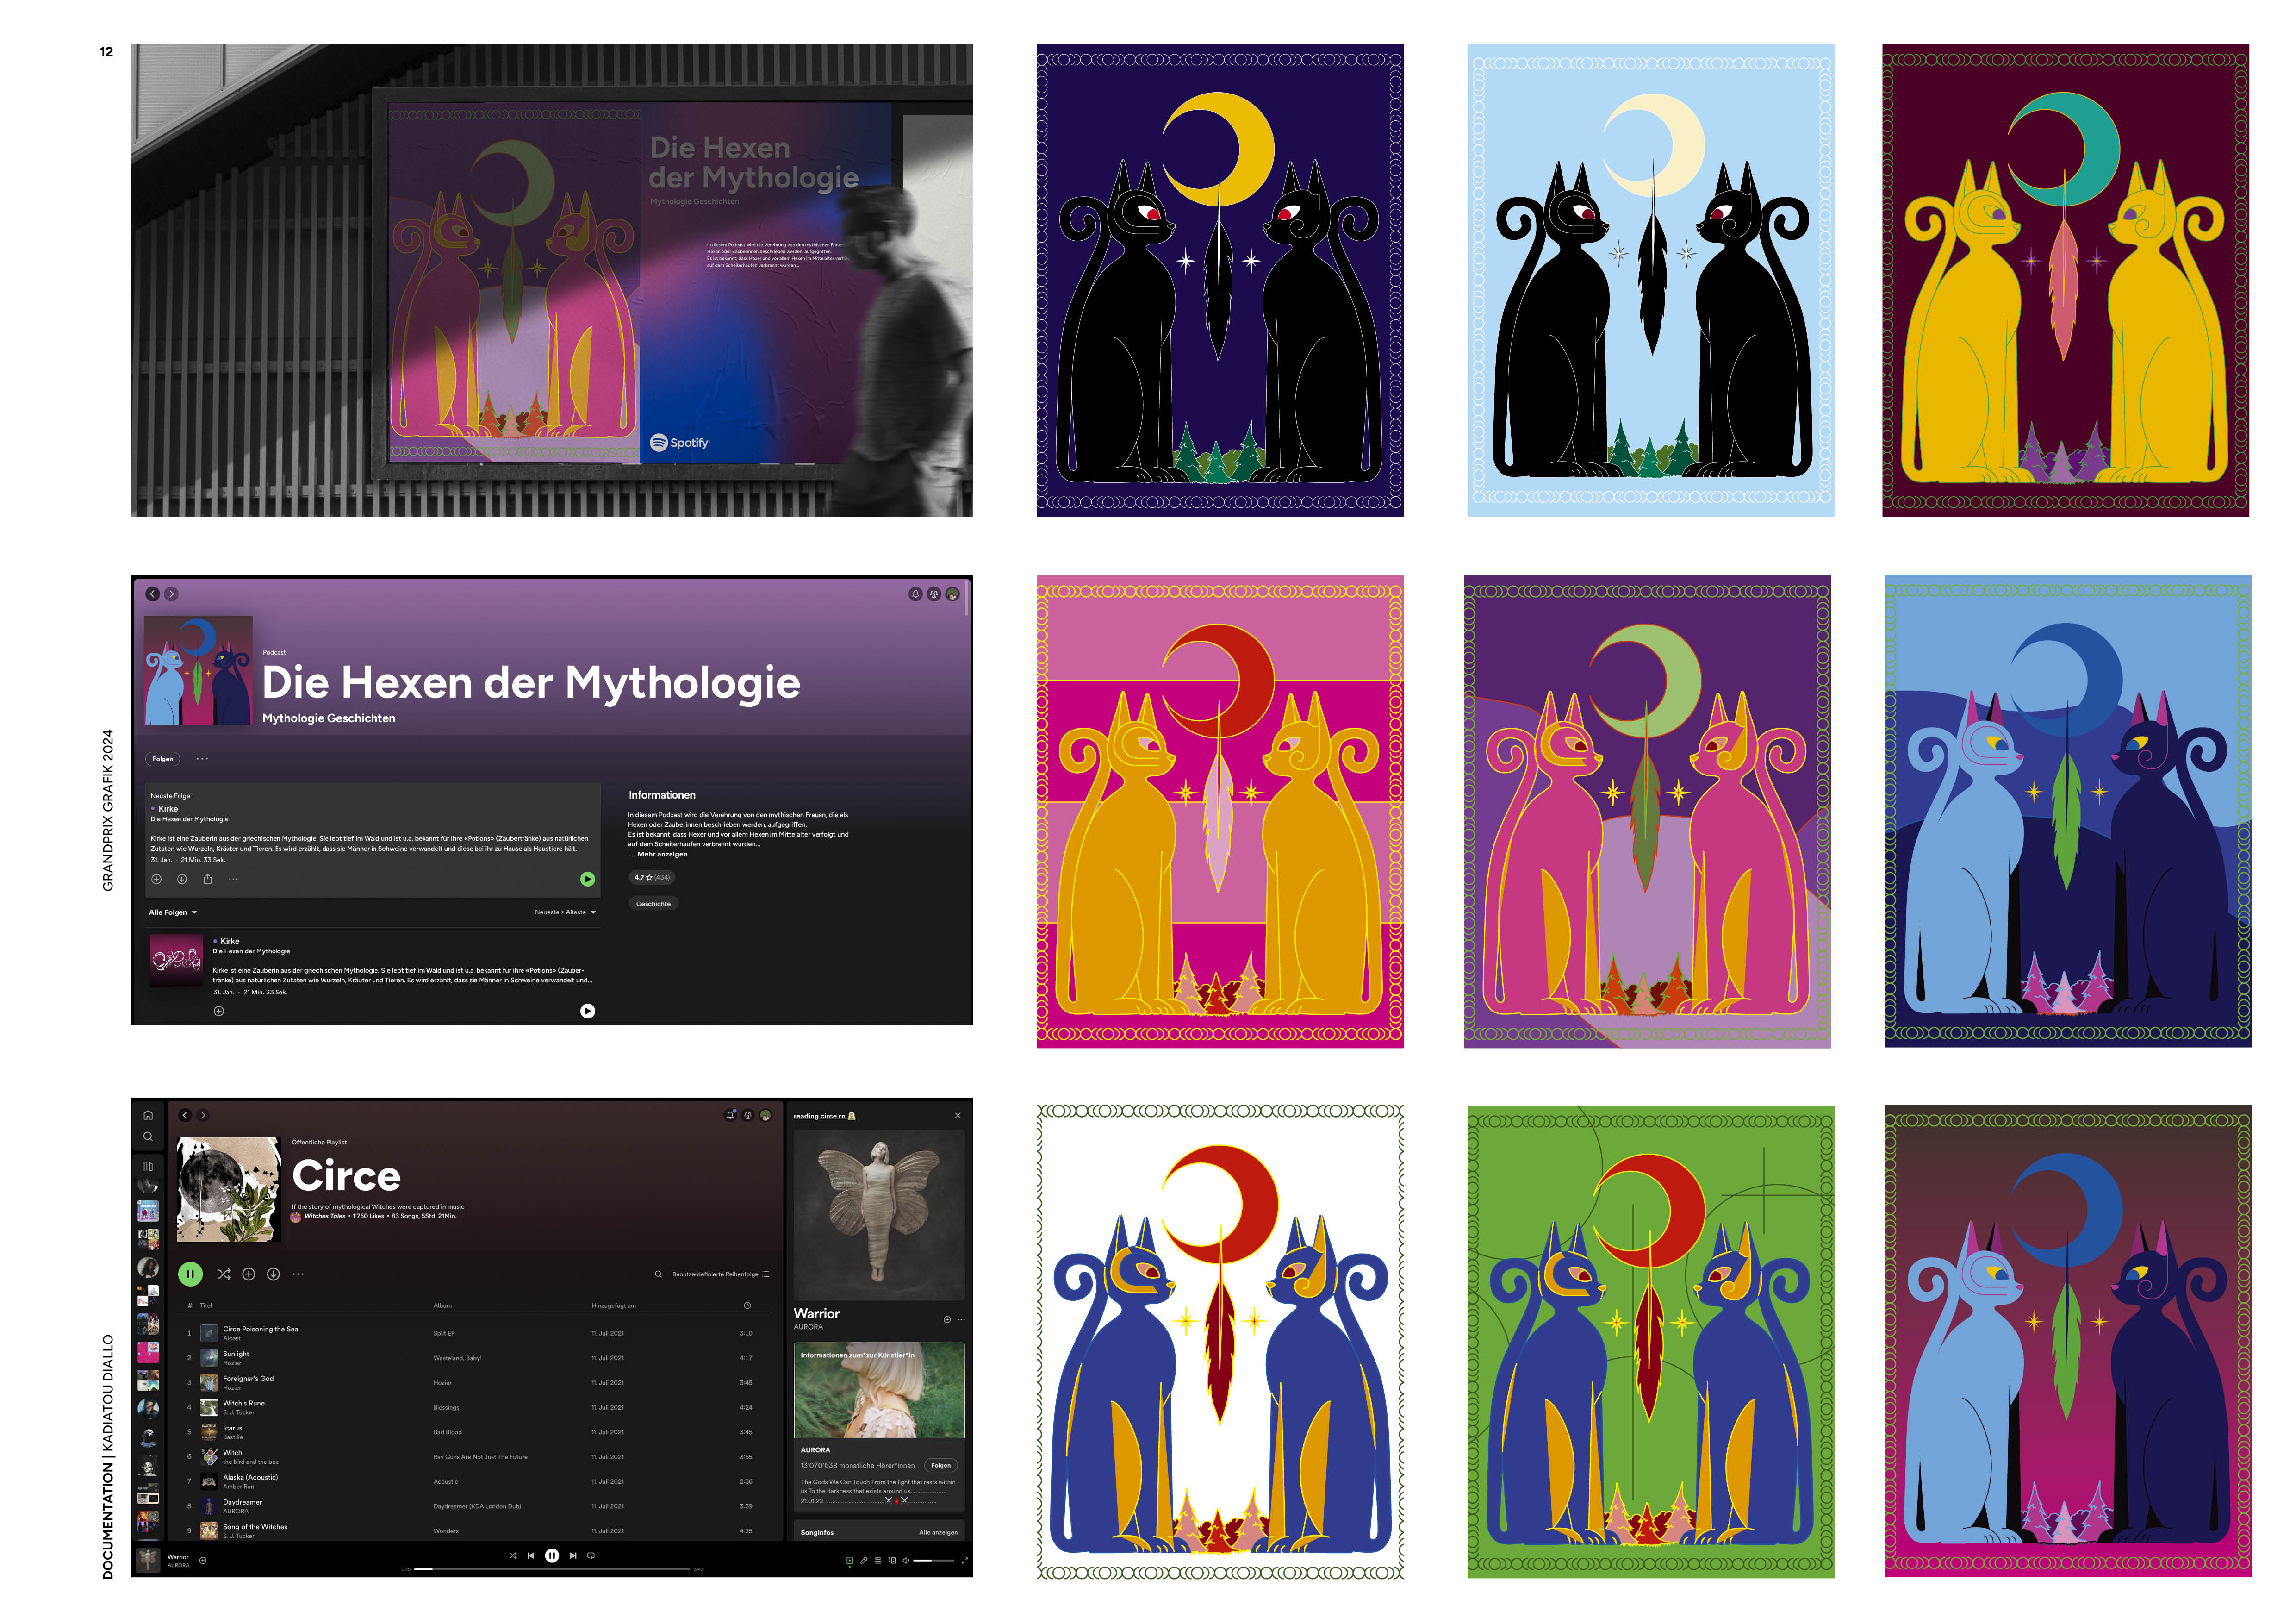This screenshot has height=1624, width=2296.
Task: Sort tracks by the Album column header
Action: pos(443,1305)
